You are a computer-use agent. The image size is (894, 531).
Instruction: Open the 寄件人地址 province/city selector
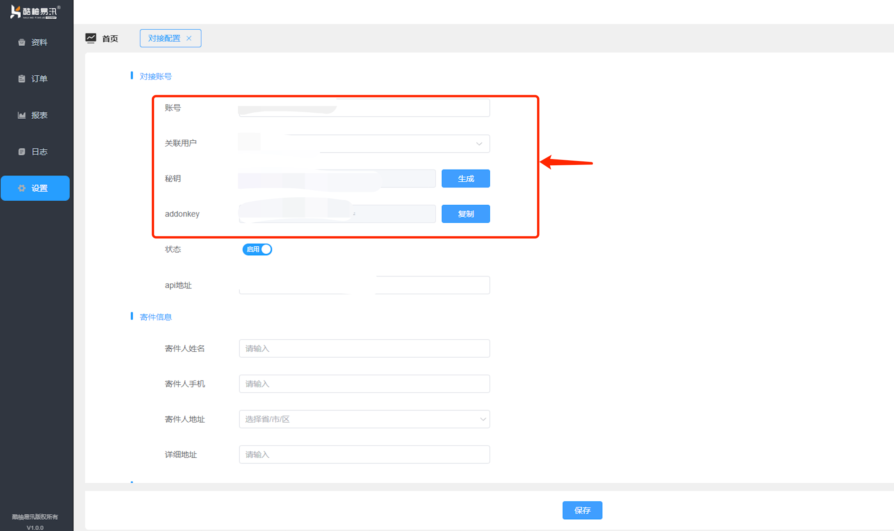click(364, 419)
